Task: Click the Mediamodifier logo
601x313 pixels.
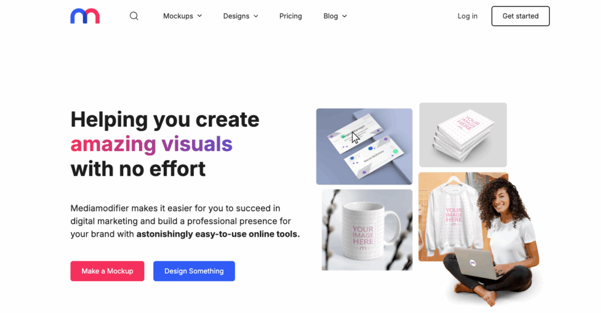Action: coord(85,16)
